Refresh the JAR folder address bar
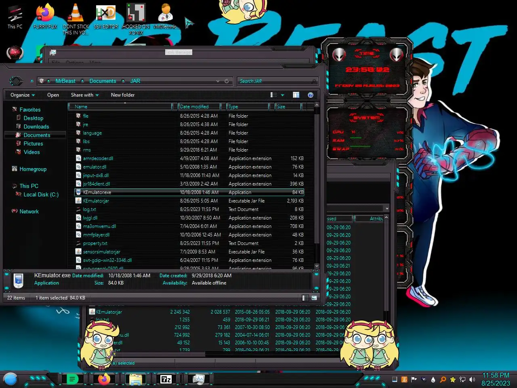Viewport: 517px width, 388px height. 227,81
